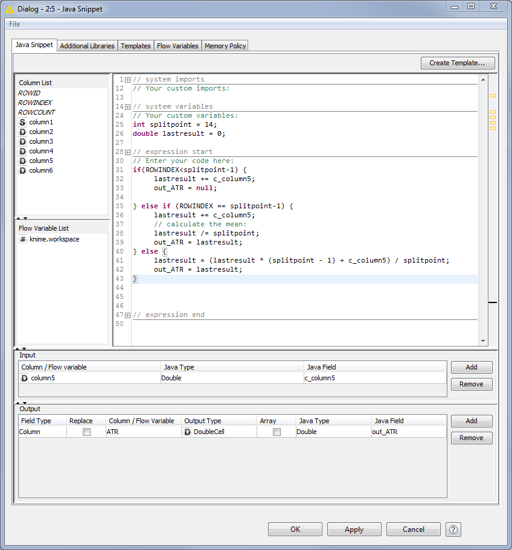Click the String type icon beside column1

(x=22, y=122)
